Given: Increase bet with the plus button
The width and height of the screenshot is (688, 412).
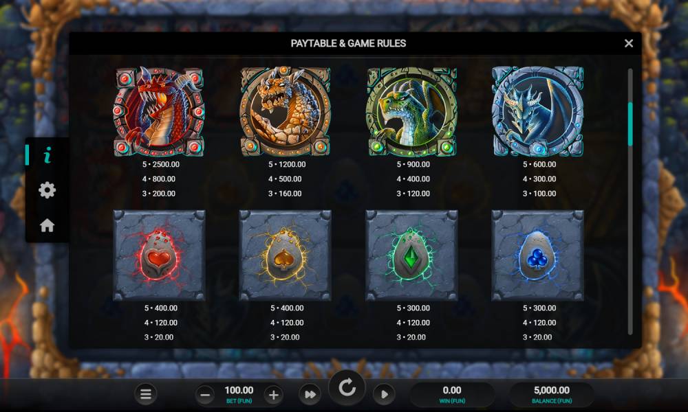Looking at the screenshot, I should click(x=273, y=395).
